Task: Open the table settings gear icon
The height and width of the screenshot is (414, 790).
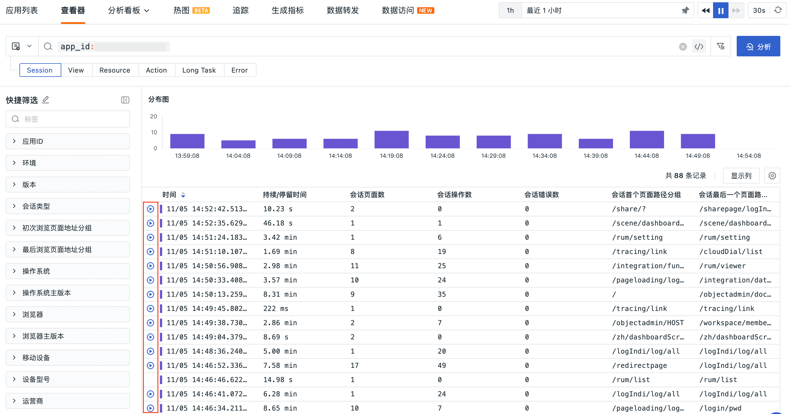Action: click(x=772, y=176)
